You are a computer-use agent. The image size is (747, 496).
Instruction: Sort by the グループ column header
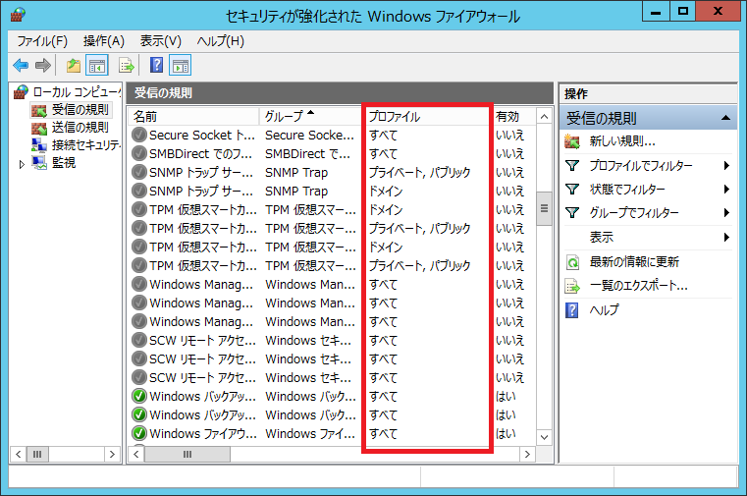coord(310,116)
